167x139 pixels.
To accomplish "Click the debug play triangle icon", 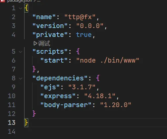I will pyautogui.click(x=35, y=43).
